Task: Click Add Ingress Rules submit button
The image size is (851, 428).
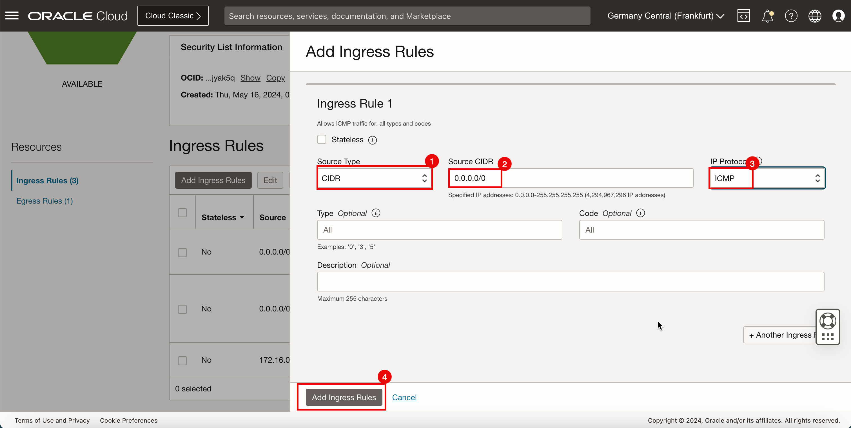Action: coord(344,397)
